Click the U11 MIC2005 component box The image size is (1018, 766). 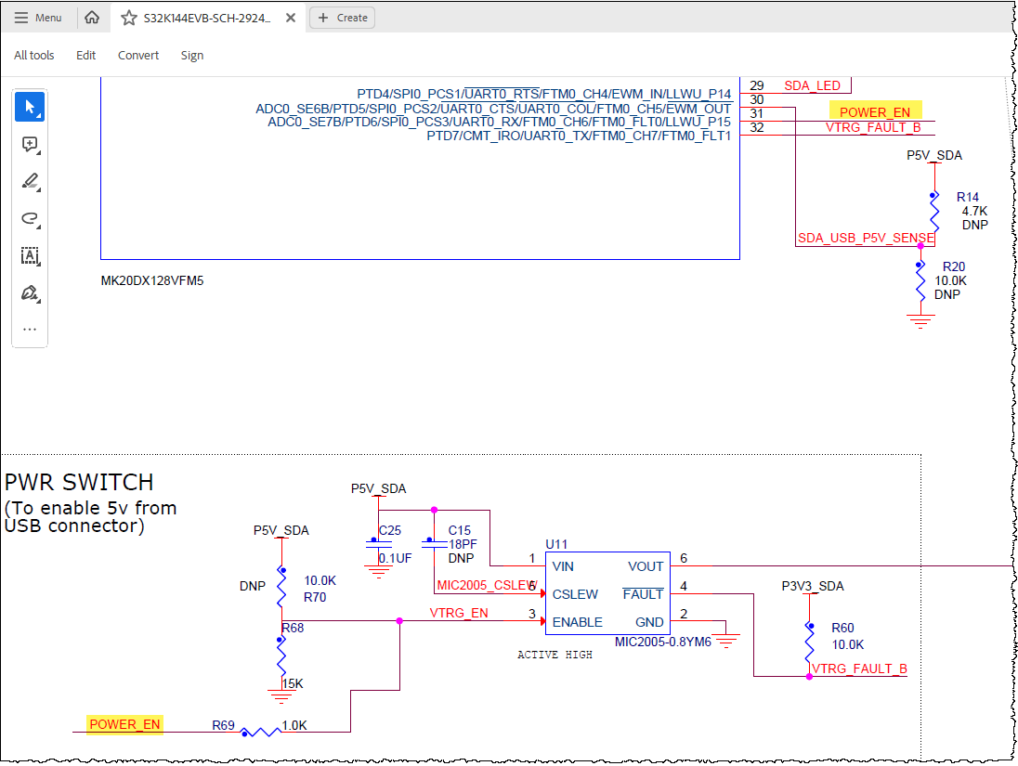(x=607, y=594)
